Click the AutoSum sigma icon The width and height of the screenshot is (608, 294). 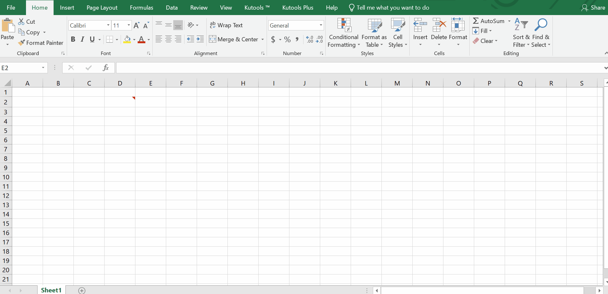click(x=476, y=21)
